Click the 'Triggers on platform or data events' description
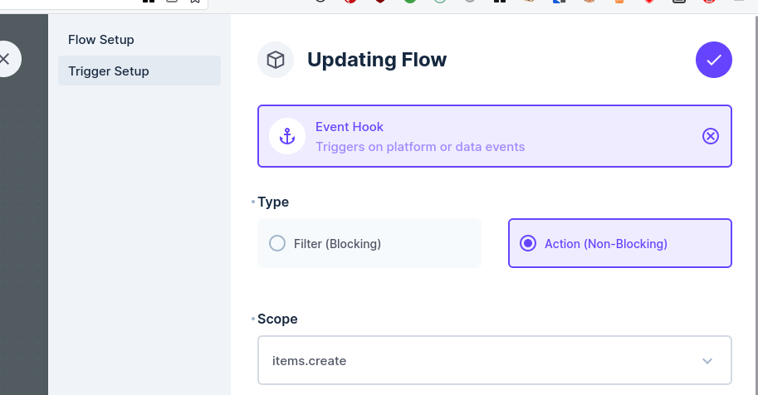Viewport: 758px width, 395px height. (420, 147)
